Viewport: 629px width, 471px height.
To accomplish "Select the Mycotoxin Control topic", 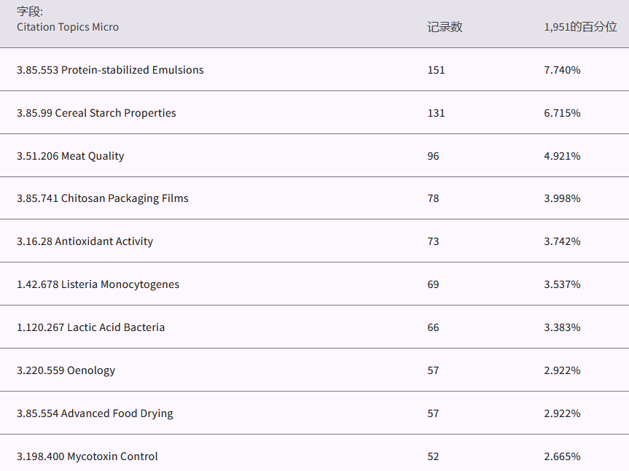I will 87,456.
